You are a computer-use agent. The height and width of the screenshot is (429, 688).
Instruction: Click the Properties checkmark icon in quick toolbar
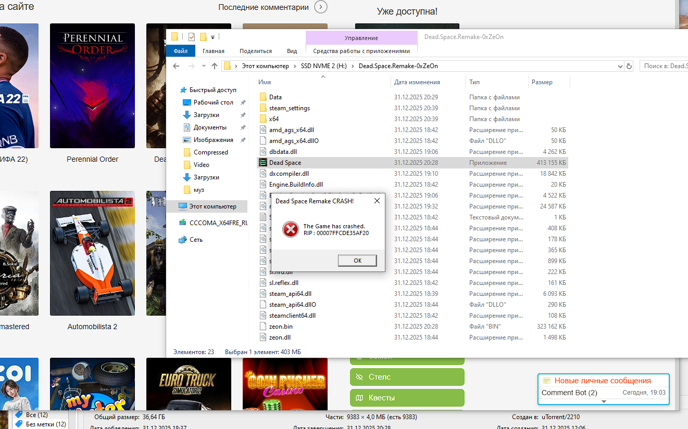[x=192, y=37]
